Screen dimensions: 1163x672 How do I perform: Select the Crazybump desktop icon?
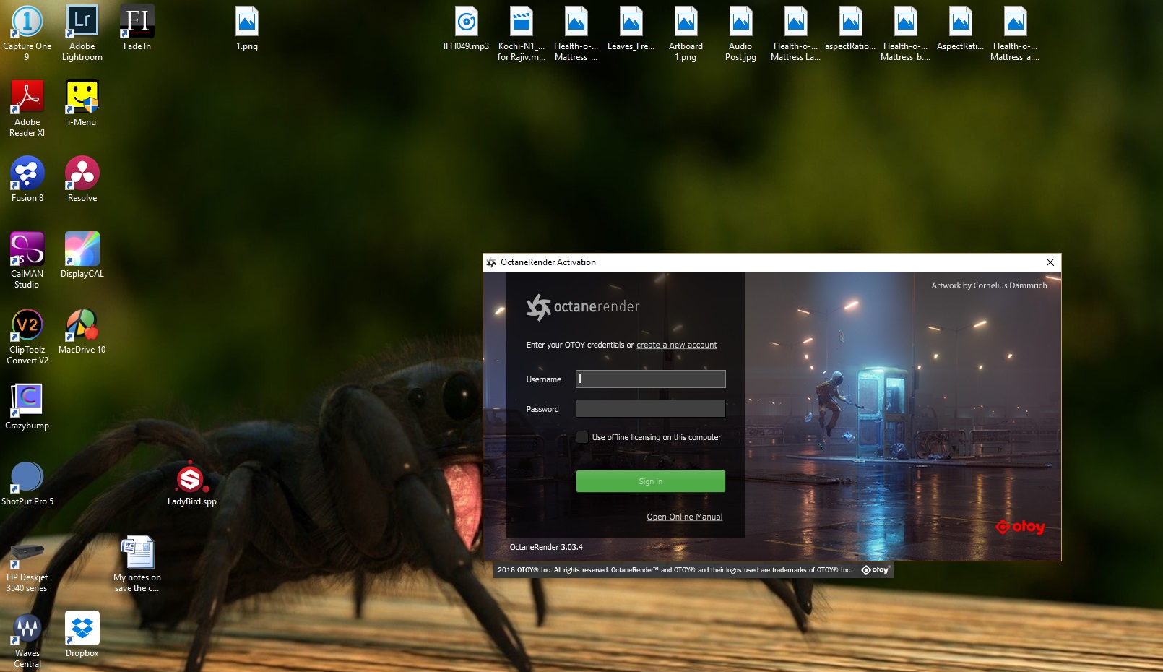27,407
